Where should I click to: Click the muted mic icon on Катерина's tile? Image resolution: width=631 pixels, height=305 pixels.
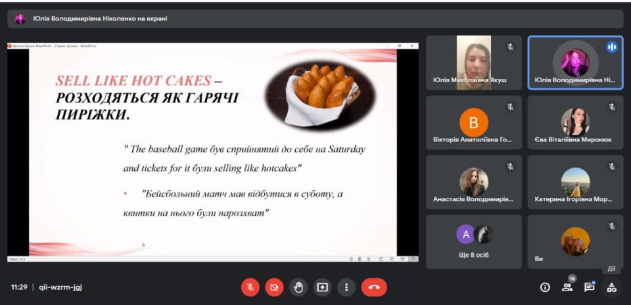(x=612, y=166)
